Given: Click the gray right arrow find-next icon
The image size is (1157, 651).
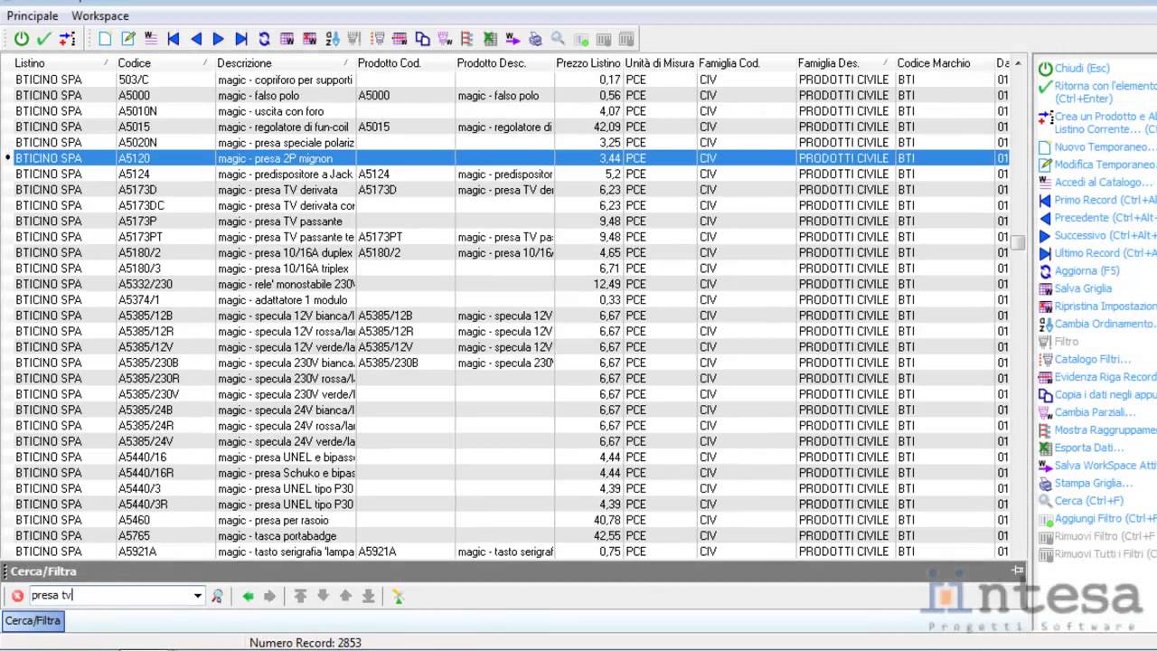Looking at the screenshot, I should point(269,596).
